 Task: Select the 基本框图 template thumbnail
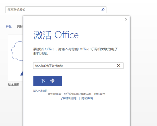(x=16, y=58)
